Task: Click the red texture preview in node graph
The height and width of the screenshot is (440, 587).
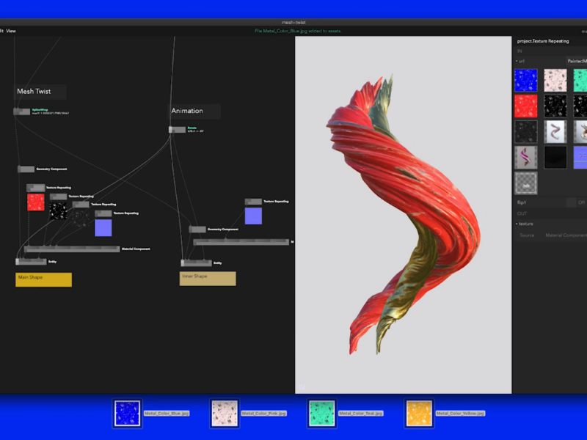Action: point(36,202)
